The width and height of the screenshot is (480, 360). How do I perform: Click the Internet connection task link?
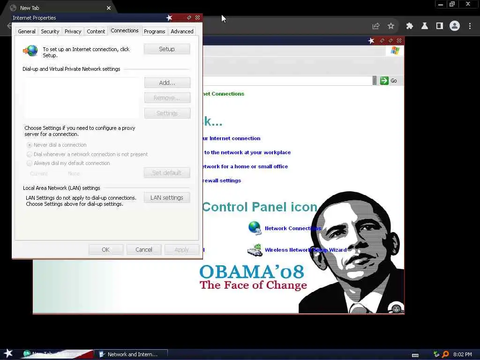[232, 138]
